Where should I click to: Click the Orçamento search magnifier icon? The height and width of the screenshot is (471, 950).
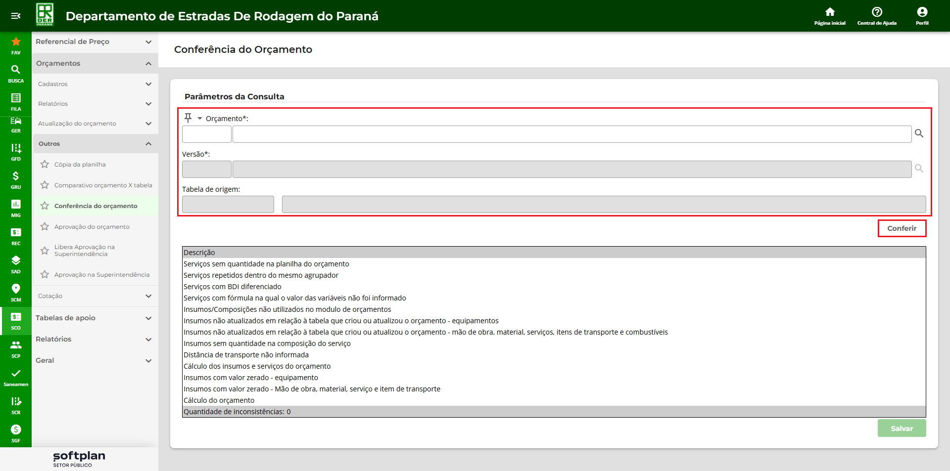click(919, 133)
